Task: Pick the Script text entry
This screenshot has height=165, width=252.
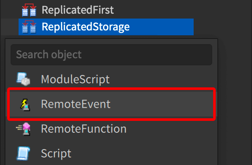Action: coord(56,154)
